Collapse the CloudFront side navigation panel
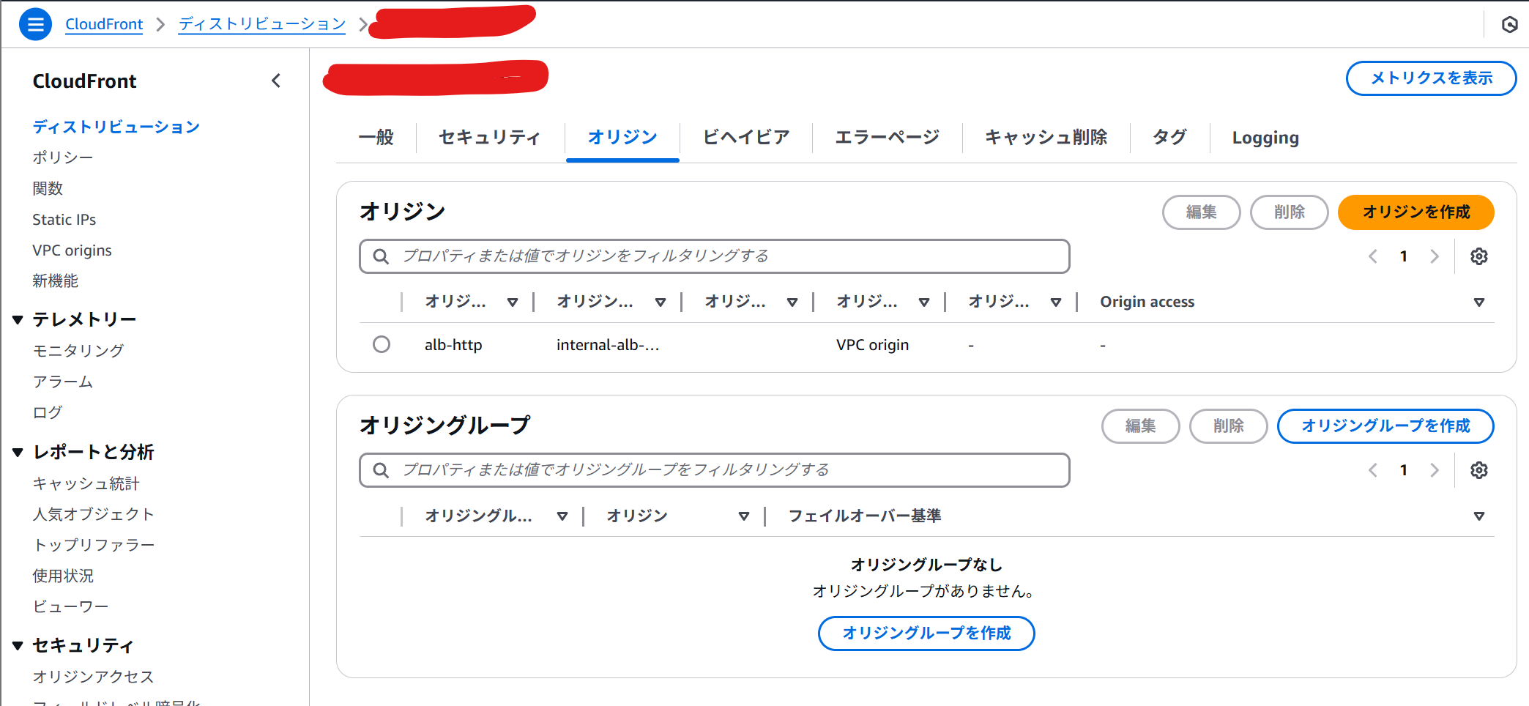This screenshot has height=706, width=1529. coord(276,81)
